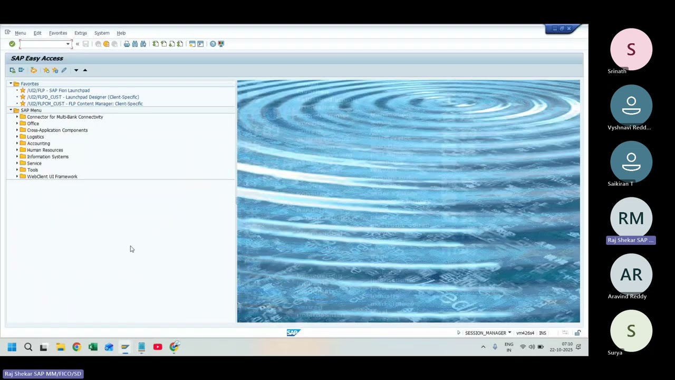Click the taskbar microphone icon

(495, 347)
